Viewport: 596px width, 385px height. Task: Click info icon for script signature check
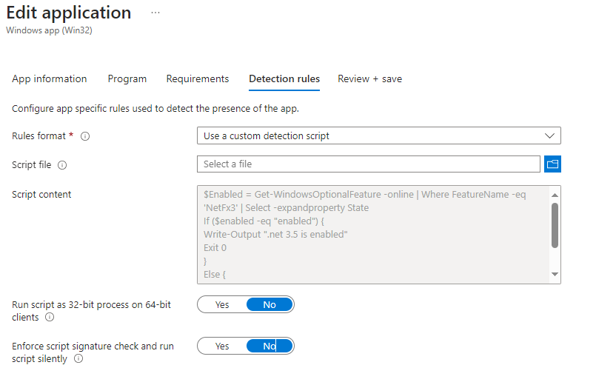tap(78, 358)
